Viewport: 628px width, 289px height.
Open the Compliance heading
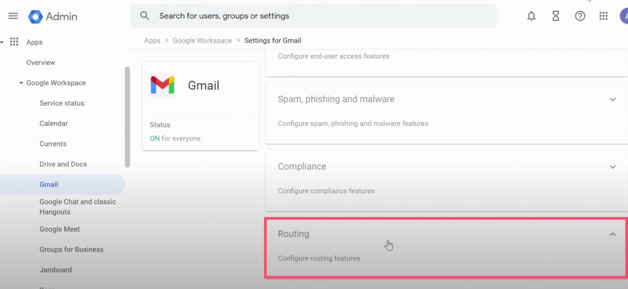[x=302, y=166]
